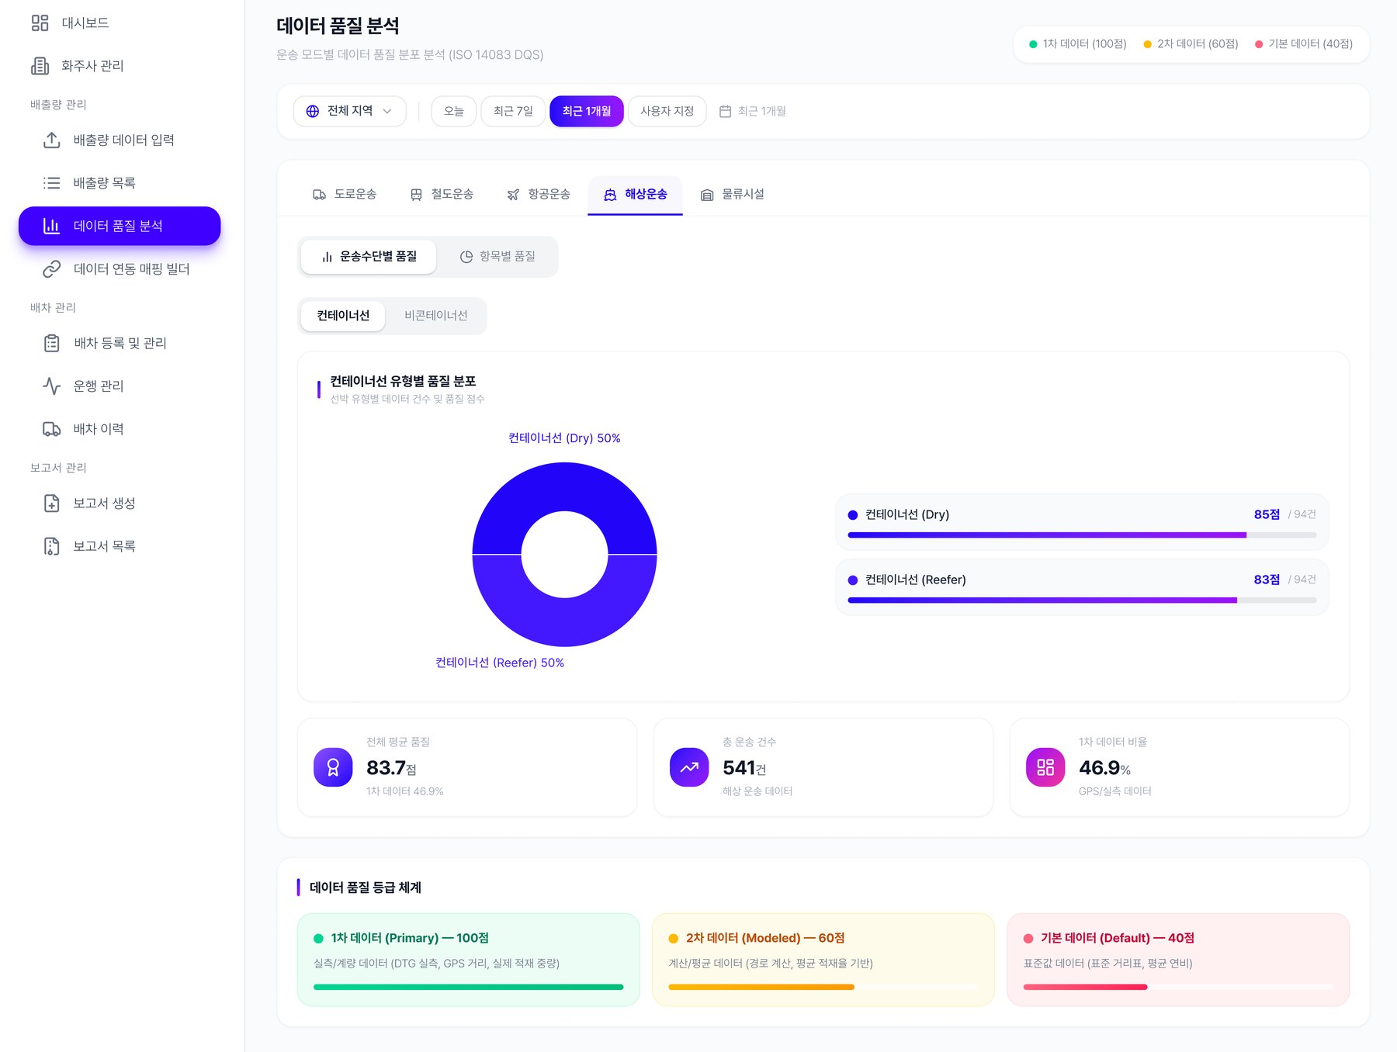Click the 보고서 목록 file icon

coord(51,546)
